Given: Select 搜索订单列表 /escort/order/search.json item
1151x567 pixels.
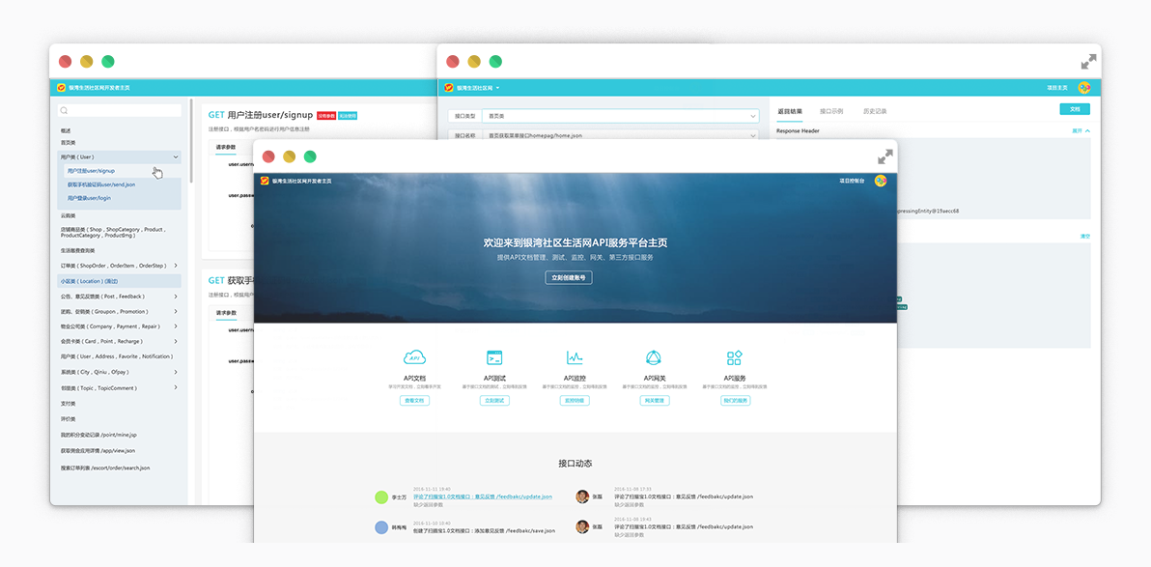Looking at the screenshot, I should click(105, 468).
